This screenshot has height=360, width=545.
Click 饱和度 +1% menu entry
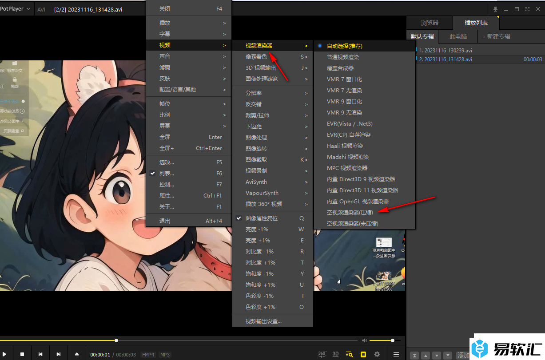[273, 285]
